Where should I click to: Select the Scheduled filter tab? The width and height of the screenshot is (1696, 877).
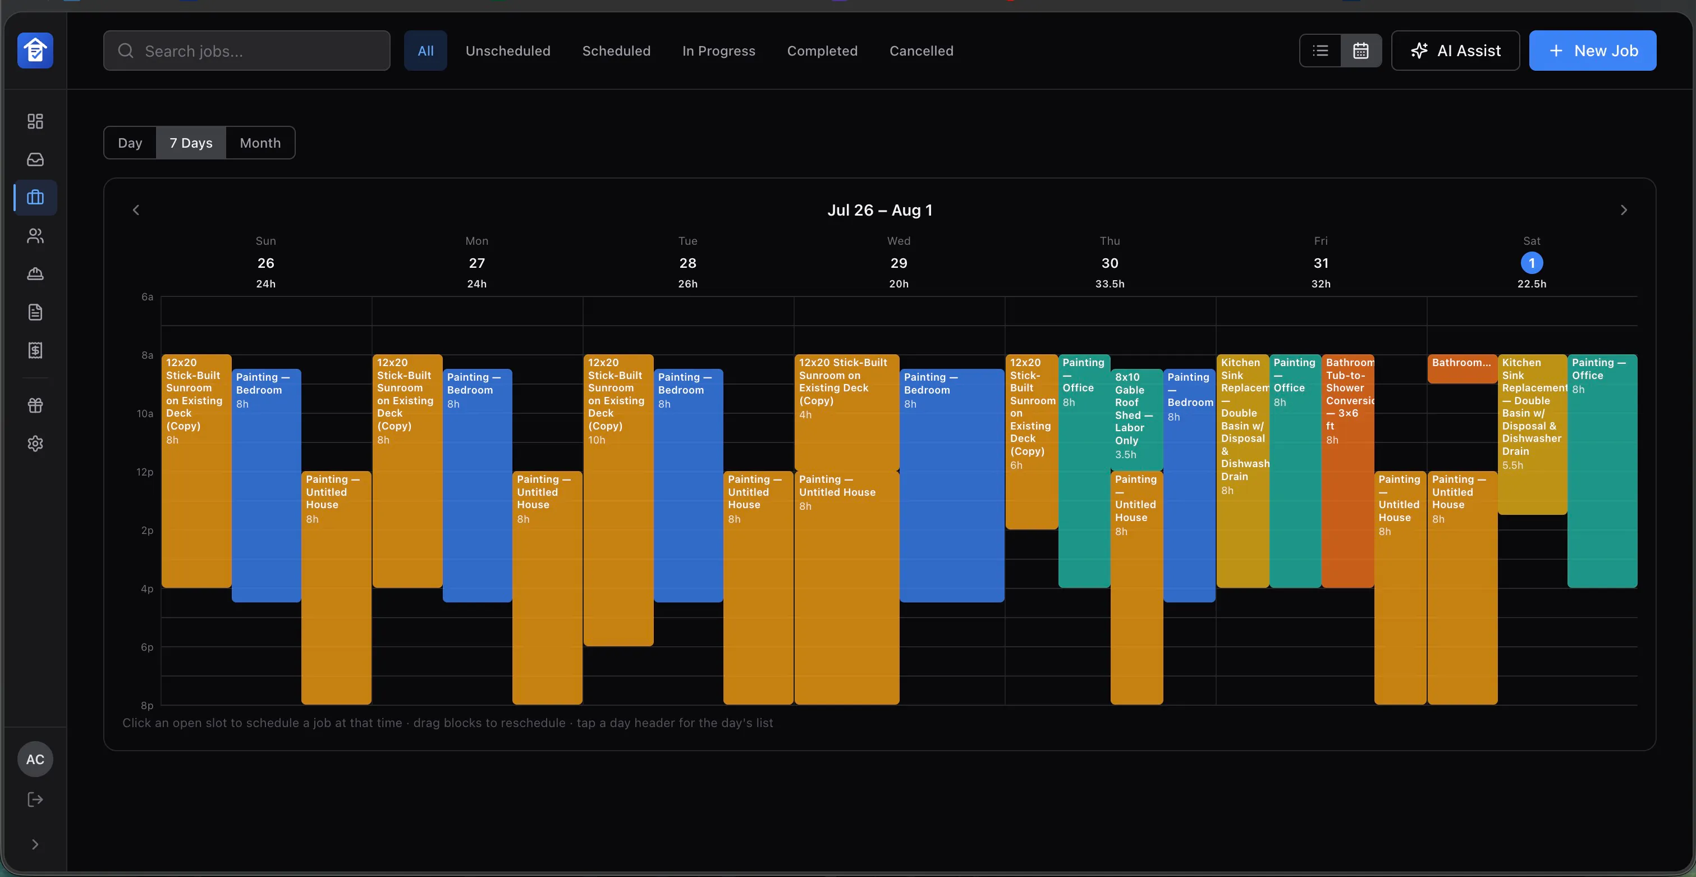click(616, 50)
